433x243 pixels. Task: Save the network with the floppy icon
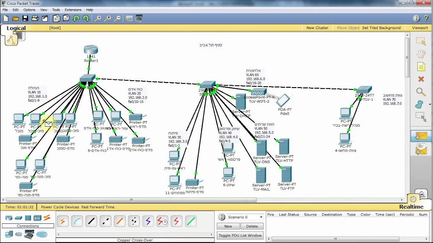click(x=25, y=18)
